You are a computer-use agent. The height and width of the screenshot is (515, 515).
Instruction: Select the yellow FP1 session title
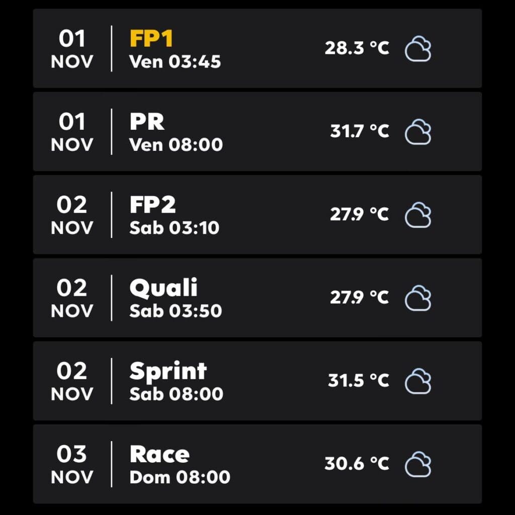tap(151, 38)
